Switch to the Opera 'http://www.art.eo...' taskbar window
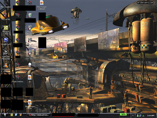The image size is (157, 118). tap(39, 115)
